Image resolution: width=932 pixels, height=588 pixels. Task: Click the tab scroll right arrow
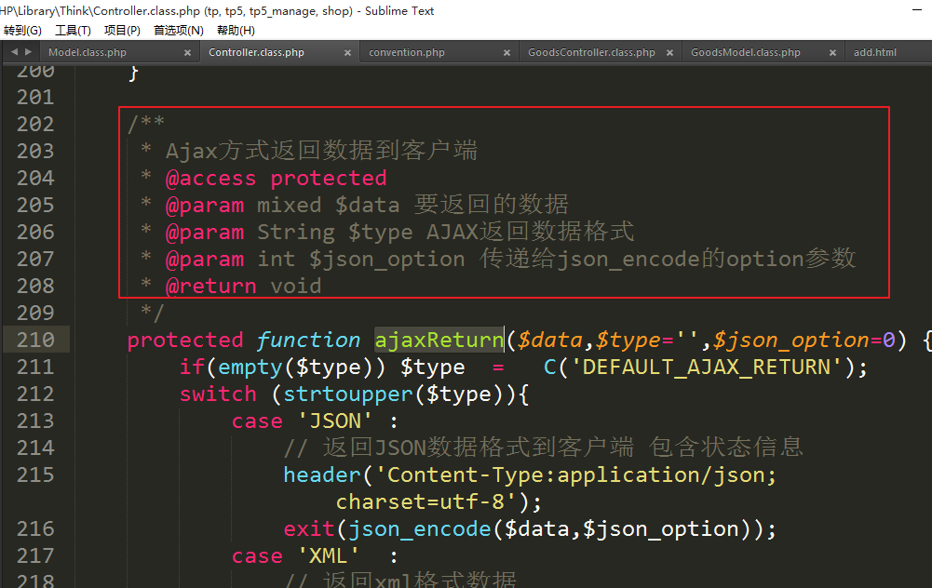coord(26,52)
